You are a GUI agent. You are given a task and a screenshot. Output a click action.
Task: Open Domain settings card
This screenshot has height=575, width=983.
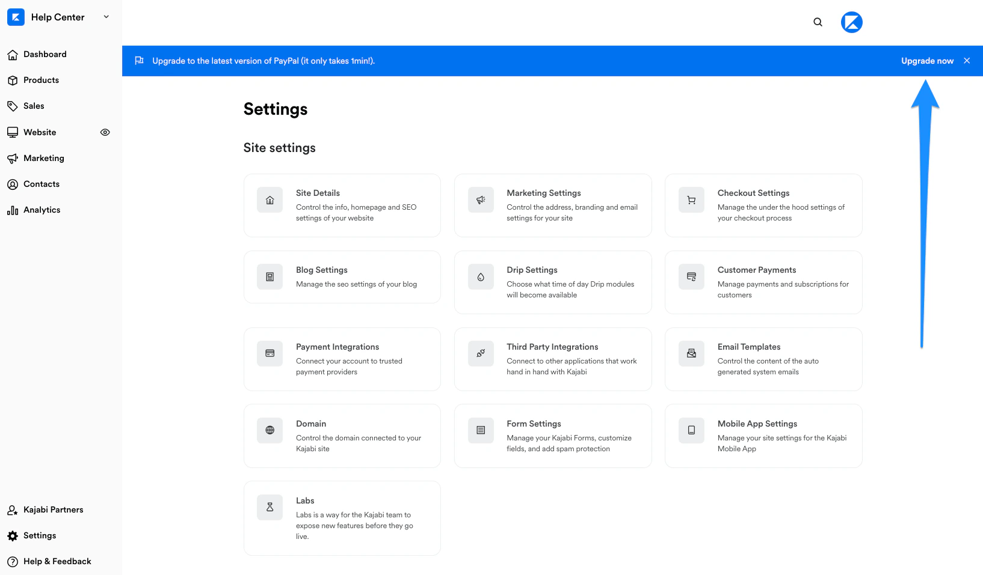coord(342,436)
